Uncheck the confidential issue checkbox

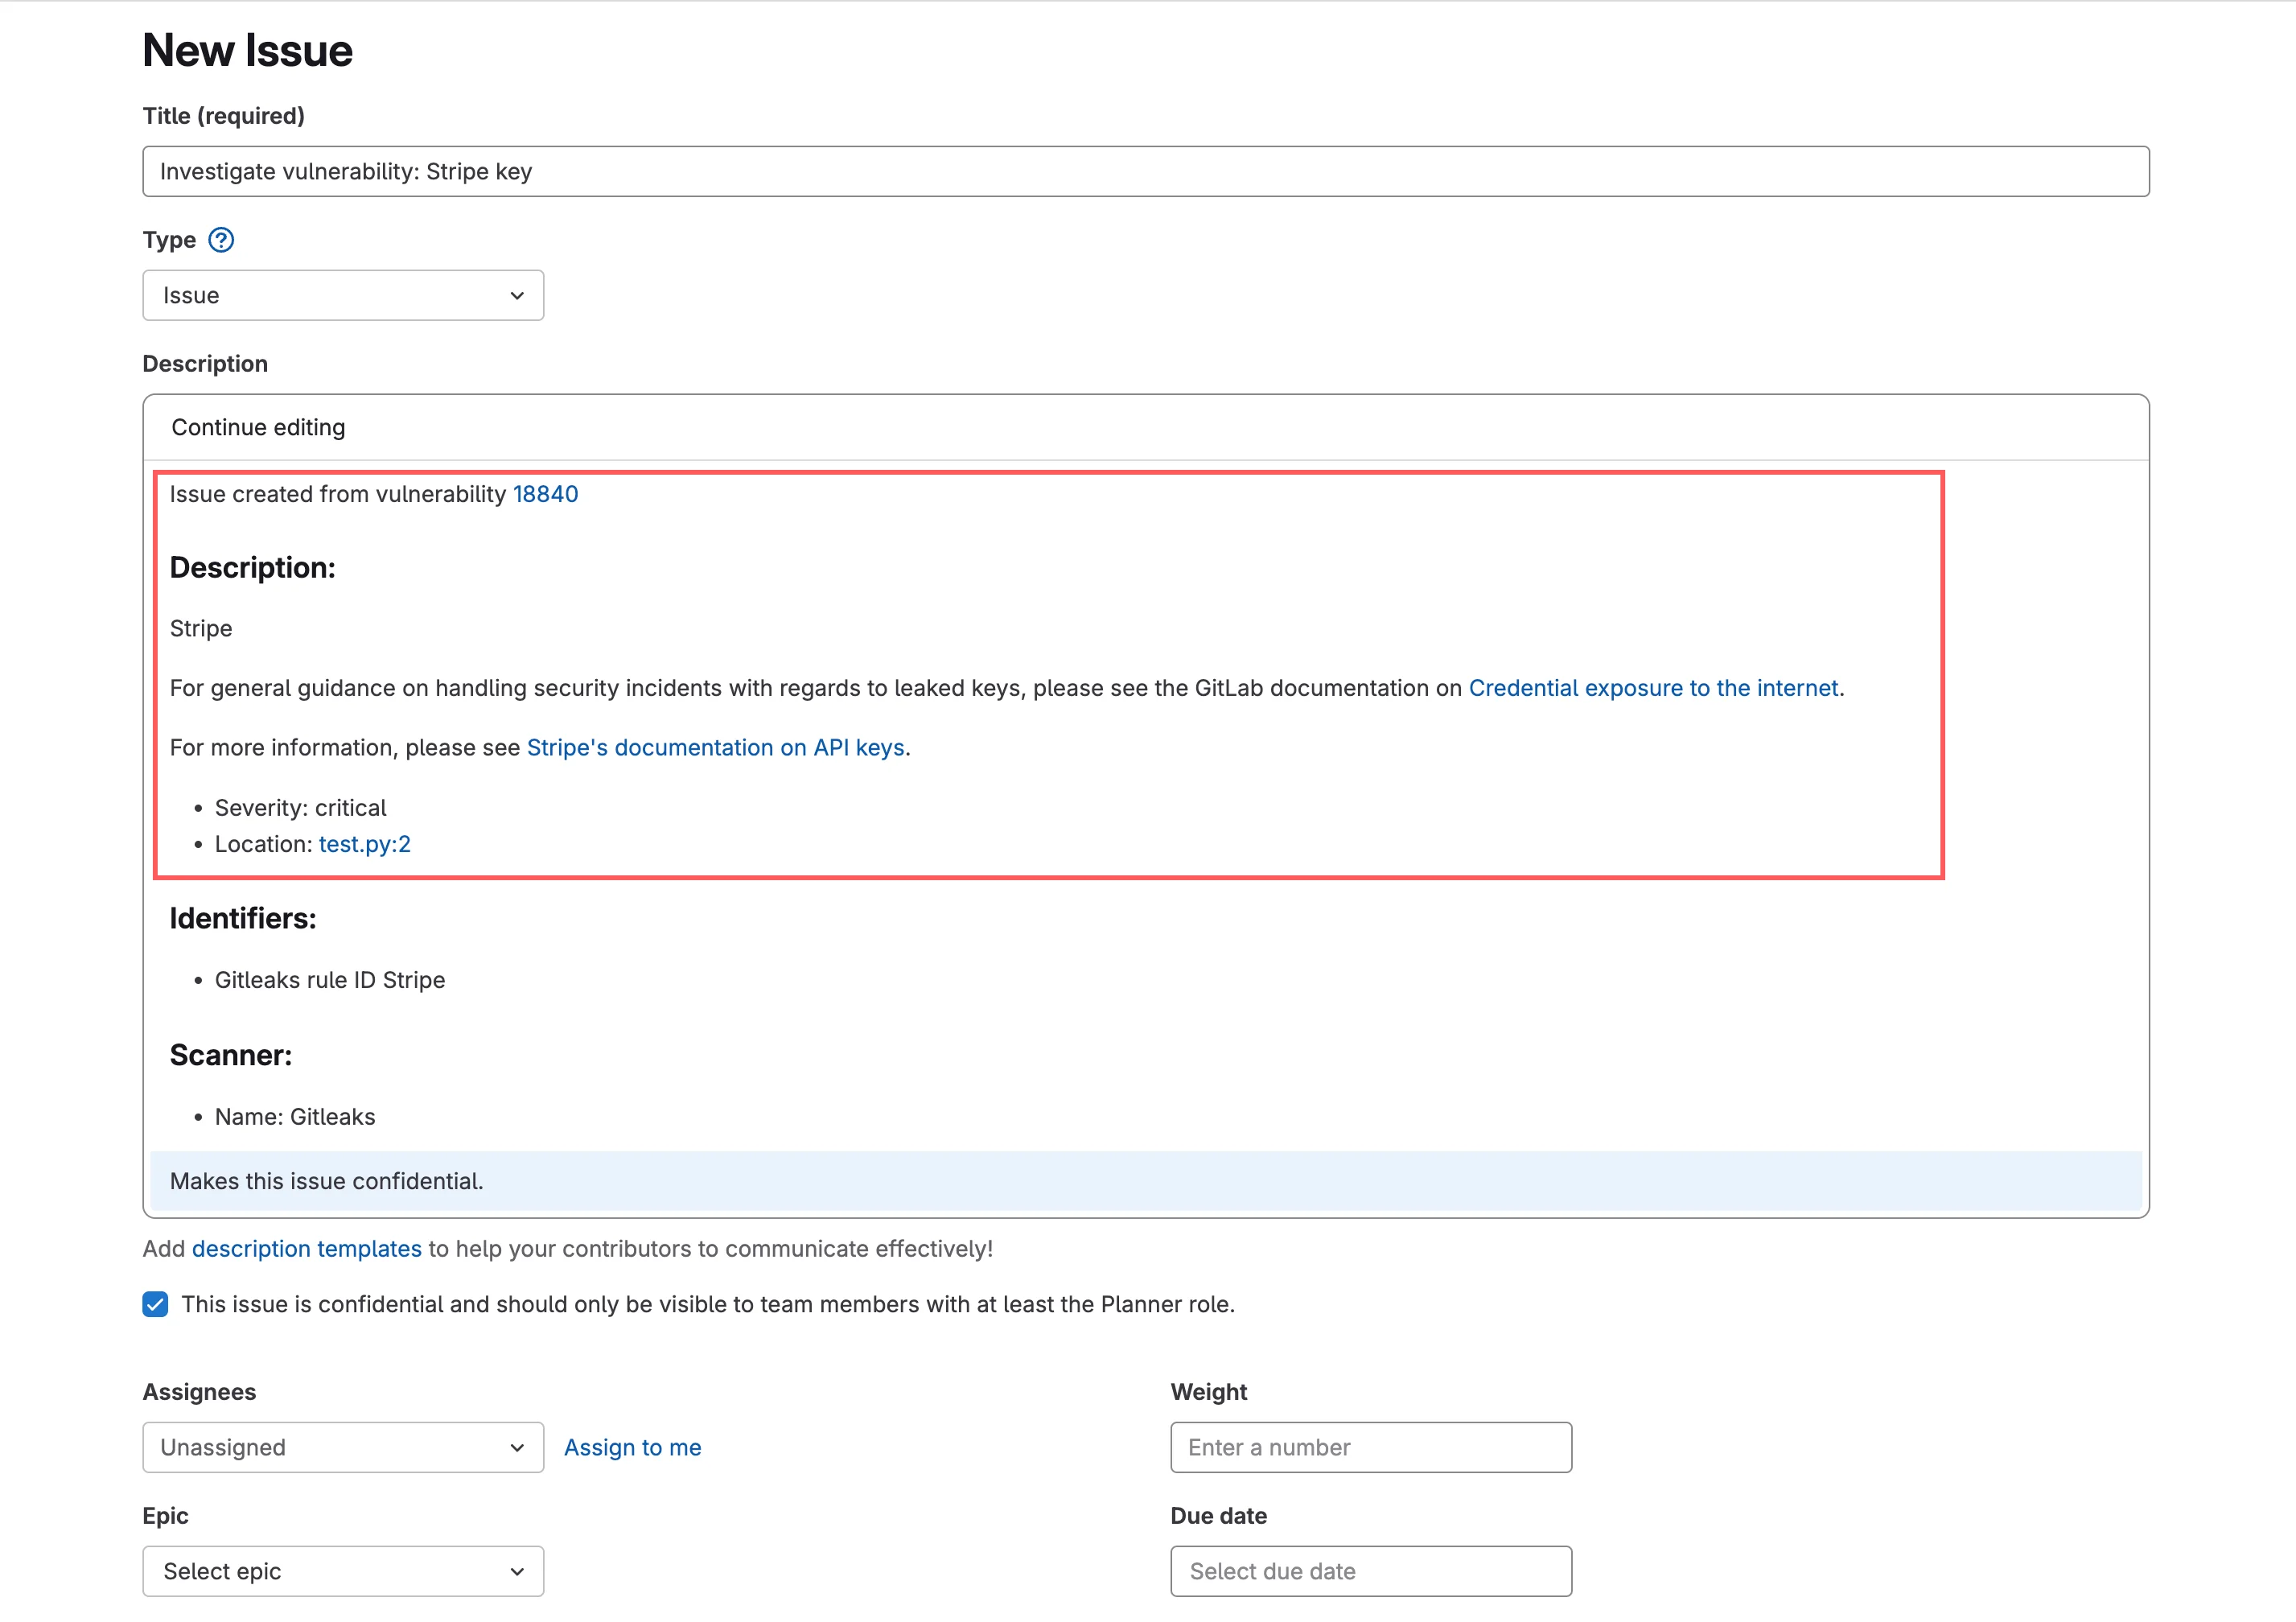155,1304
